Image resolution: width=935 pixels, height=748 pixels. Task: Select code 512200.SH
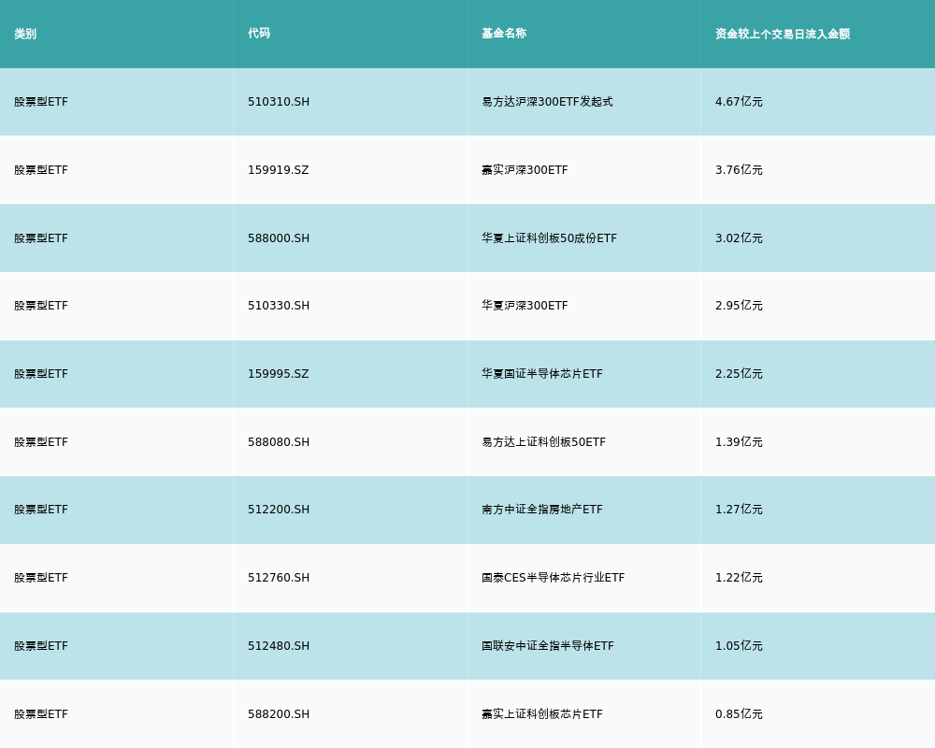click(279, 510)
